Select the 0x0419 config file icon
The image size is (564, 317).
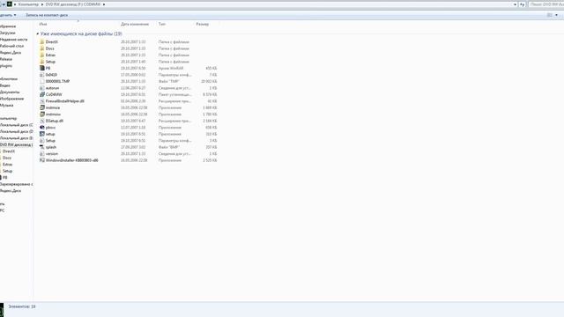(42, 75)
